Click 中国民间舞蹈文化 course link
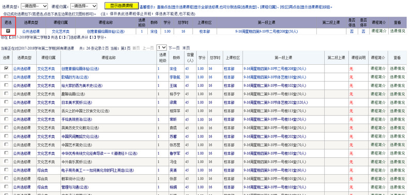This screenshot has width=412, height=195. click(x=80, y=137)
